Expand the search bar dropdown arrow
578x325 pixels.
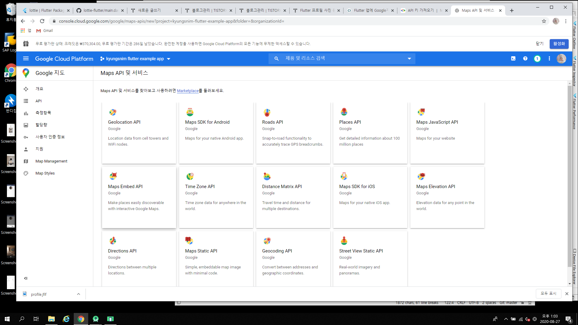(x=409, y=59)
